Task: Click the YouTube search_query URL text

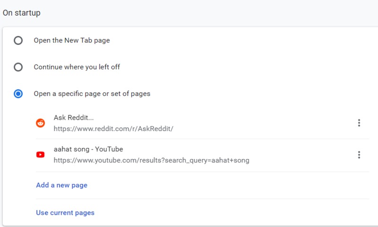Action: 151,160
